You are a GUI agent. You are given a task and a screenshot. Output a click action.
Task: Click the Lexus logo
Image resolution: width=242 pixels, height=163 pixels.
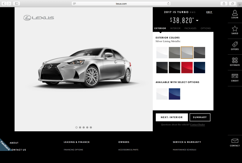(x=39, y=18)
